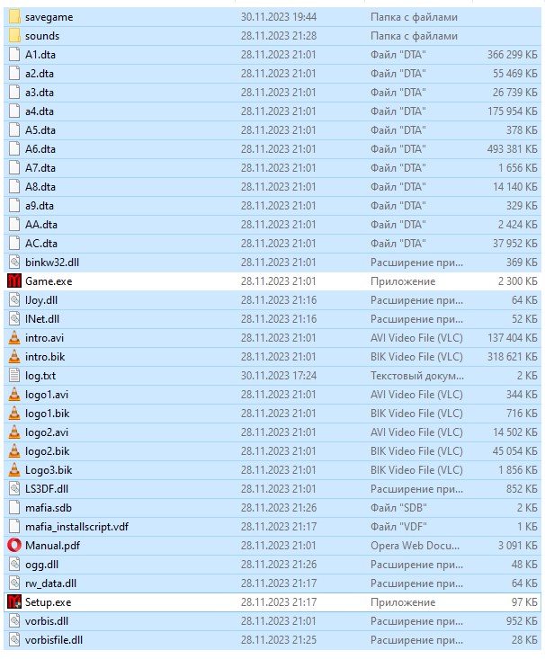Click the blank file icon of mafia.sdb
This screenshot has height=659, width=545.
click(14, 507)
